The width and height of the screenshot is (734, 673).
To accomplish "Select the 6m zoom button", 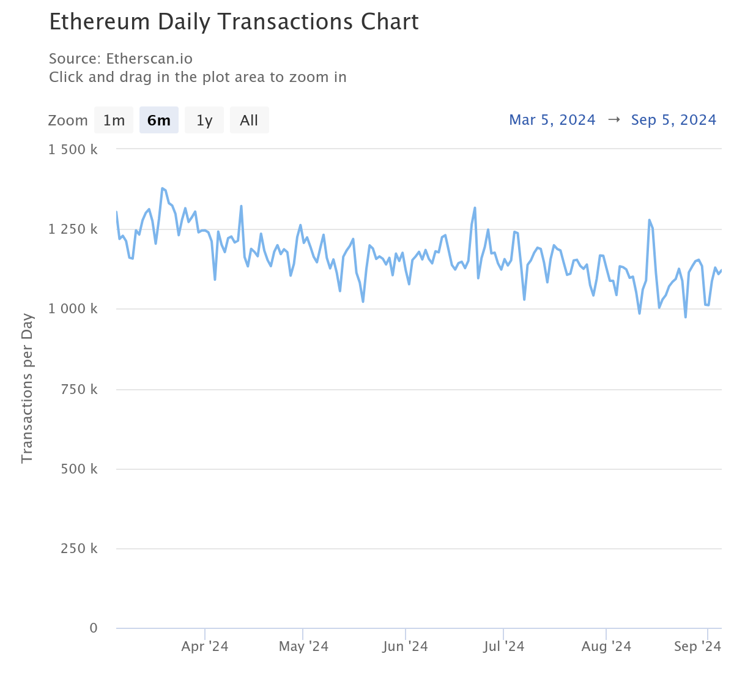I will point(158,120).
